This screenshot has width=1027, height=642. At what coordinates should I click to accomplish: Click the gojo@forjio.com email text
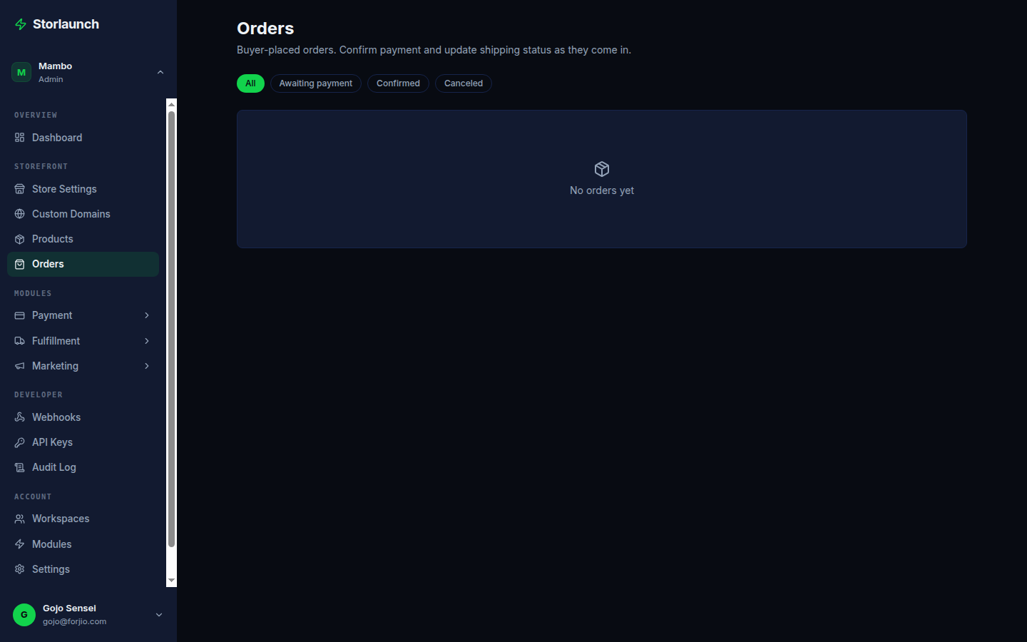pyautogui.click(x=75, y=621)
